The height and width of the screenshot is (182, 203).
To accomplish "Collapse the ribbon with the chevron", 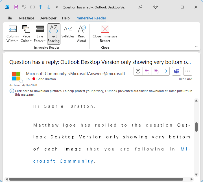I will coord(196,46).
